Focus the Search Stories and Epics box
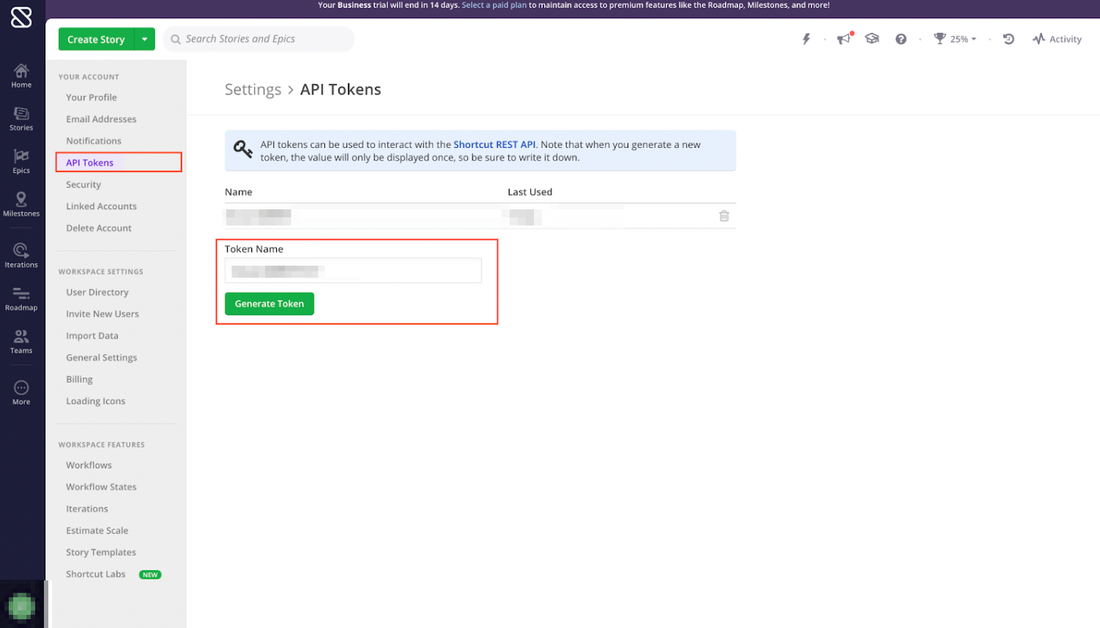The width and height of the screenshot is (1100, 628). tap(259, 40)
